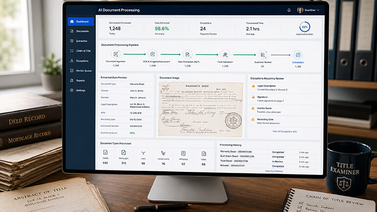Click the 98.6% accuracy value
Viewport: 377px width, 212px height.
click(162, 28)
